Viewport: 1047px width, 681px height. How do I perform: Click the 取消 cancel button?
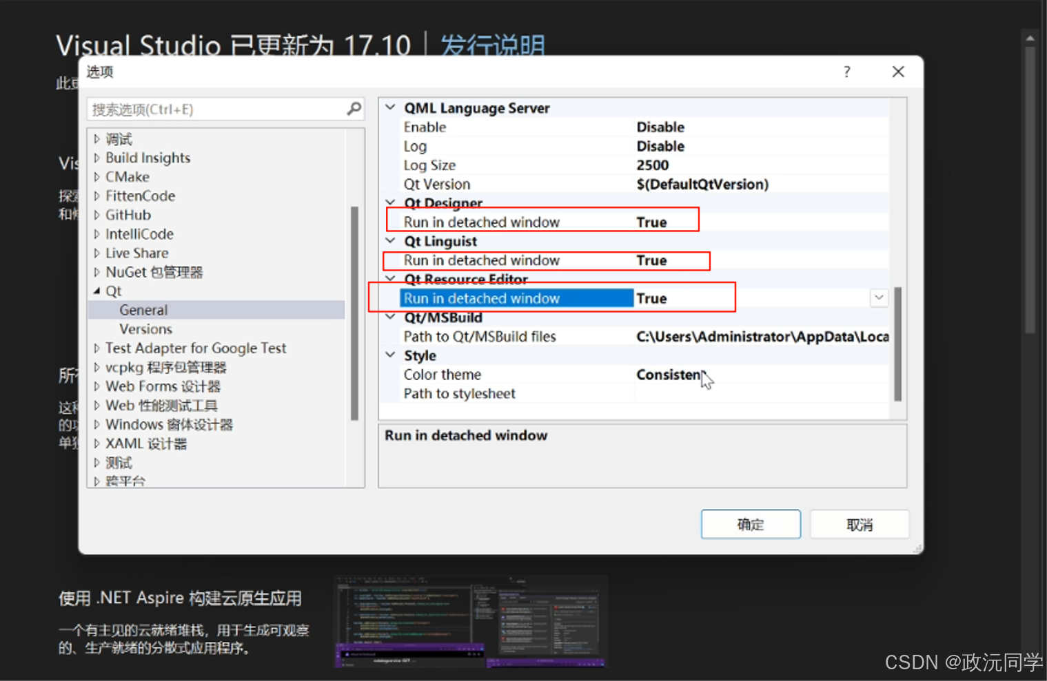click(860, 525)
